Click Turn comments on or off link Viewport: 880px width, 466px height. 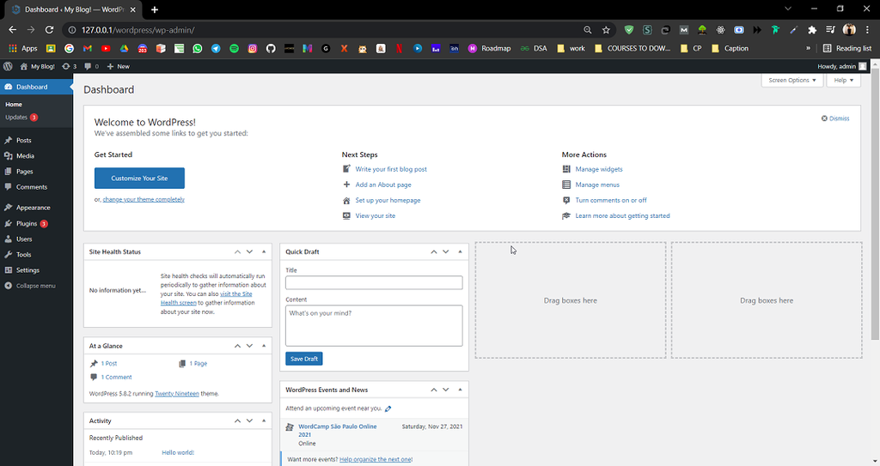point(611,200)
